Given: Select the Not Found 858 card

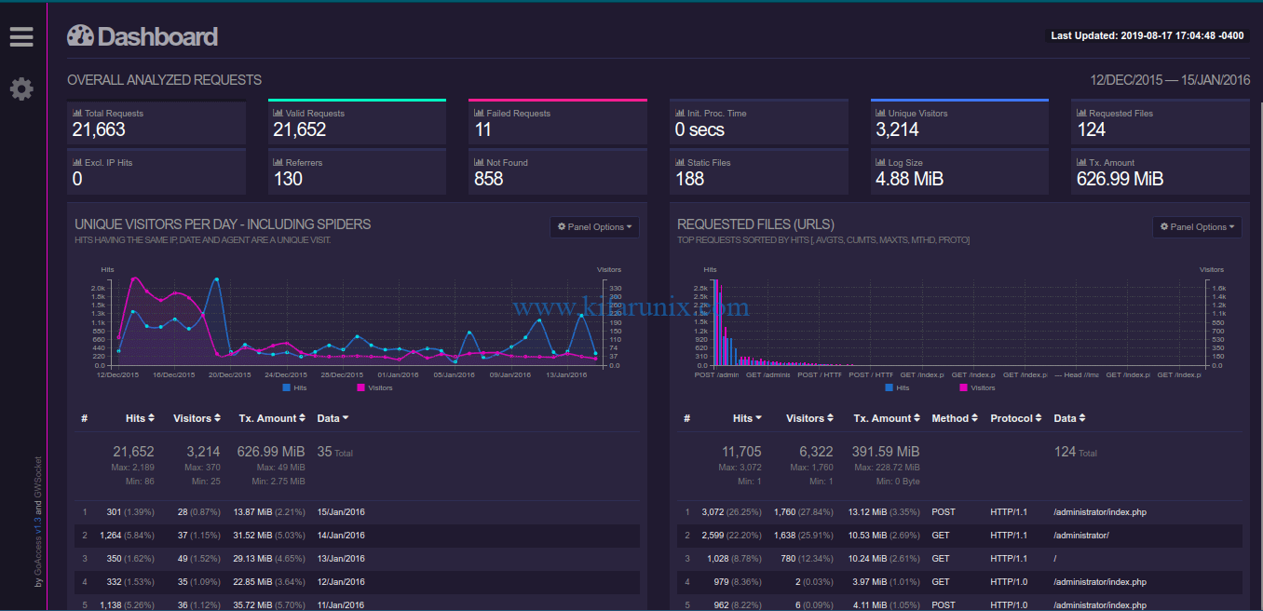Looking at the screenshot, I should click(x=558, y=171).
